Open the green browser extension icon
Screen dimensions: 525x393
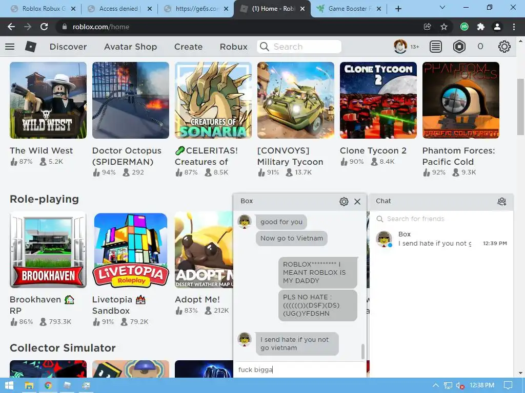click(464, 27)
